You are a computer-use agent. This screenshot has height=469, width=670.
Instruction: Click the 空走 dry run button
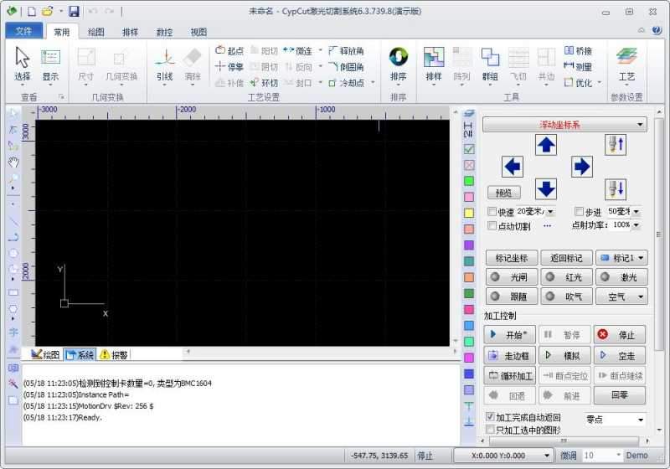(619, 355)
